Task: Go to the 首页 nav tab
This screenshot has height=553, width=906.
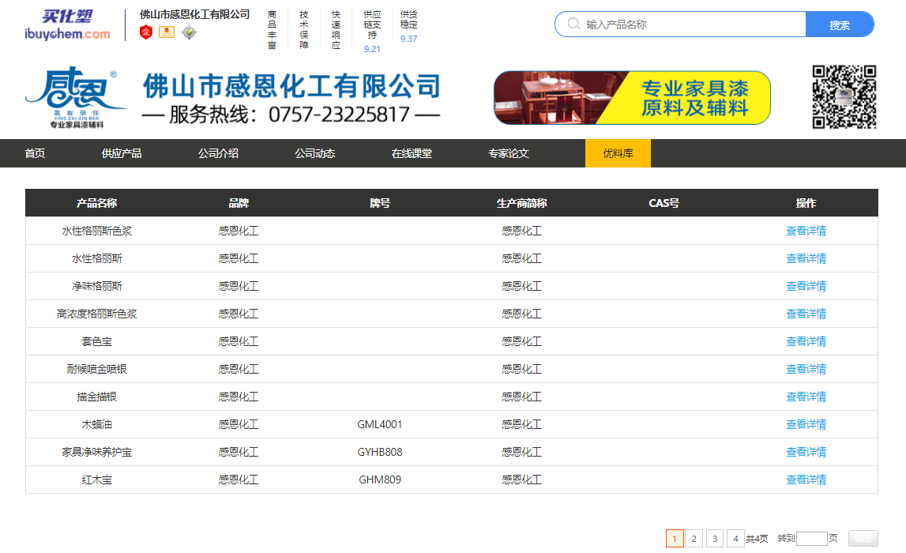Action: click(x=35, y=153)
